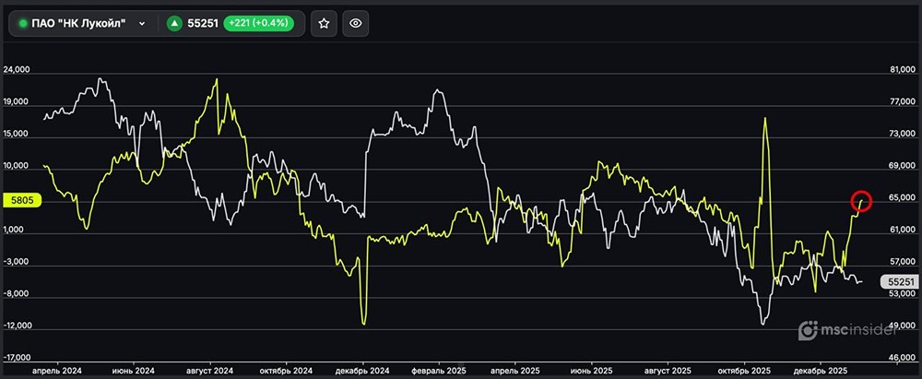Click the +221 (+0.4%) change badge
Screen dimensions: 922x379
pyautogui.click(x=258, y=24)
